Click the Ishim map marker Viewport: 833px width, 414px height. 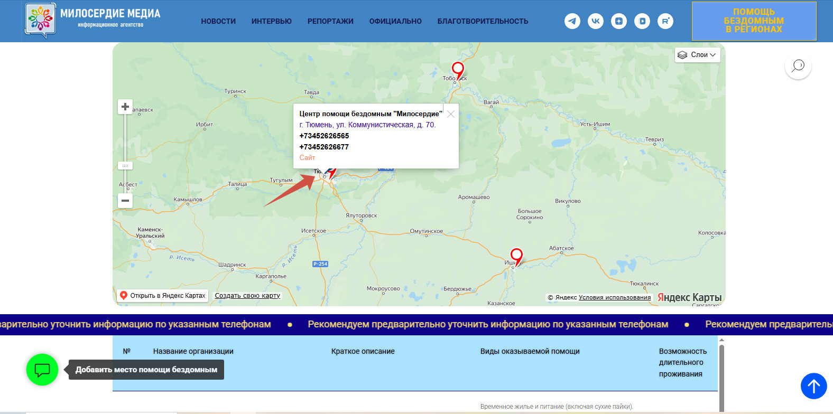click(x=516, y=257)
